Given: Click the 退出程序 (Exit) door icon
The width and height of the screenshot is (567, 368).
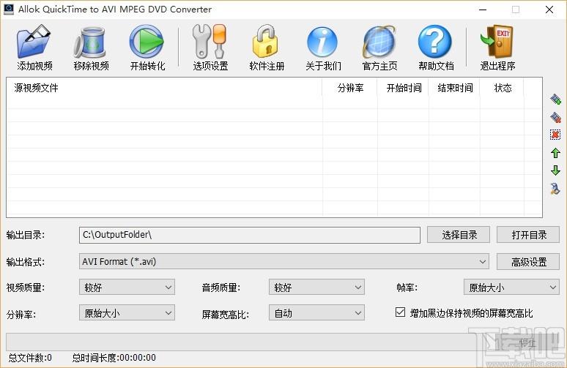Looking at the screenshot, I should pyautogui.click(x=497, y=42).
